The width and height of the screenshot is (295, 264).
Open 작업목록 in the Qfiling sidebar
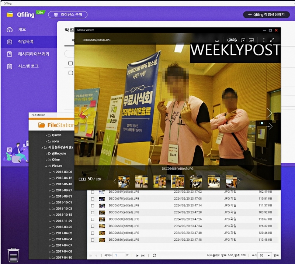click(x=28, y=42)
